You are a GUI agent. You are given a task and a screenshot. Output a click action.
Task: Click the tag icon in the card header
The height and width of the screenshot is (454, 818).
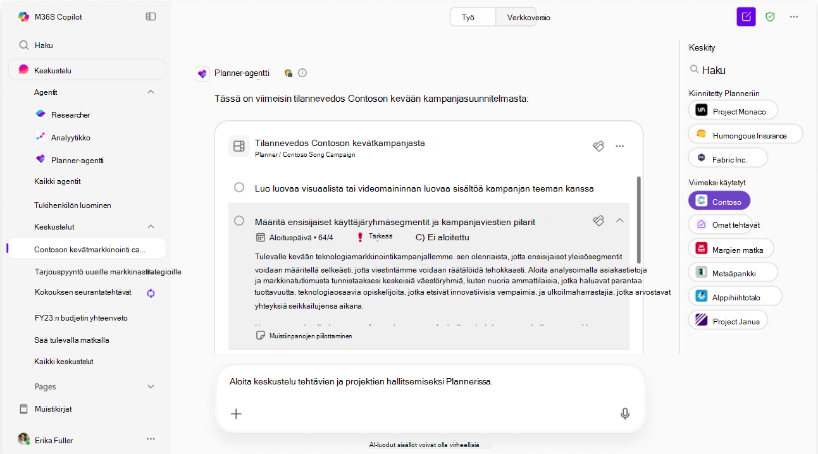[598, 146]
